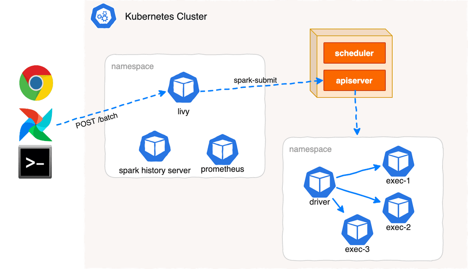This screenshot has height=269, width=468.
Task: Select the right namespace label
Action: coord(310,150)
